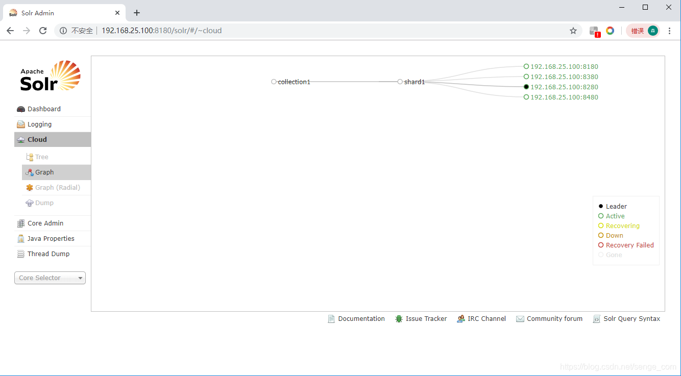Open node 192.168.25.100:8480 link

[564, 97]
